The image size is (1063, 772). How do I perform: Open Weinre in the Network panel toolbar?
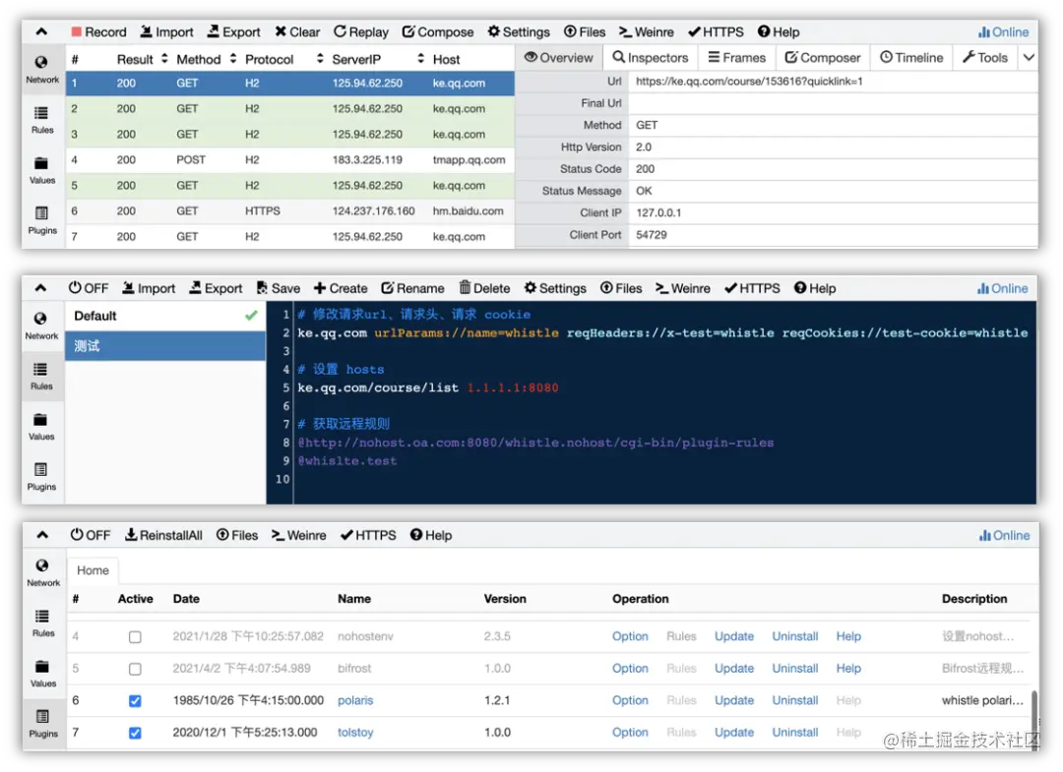646,31
